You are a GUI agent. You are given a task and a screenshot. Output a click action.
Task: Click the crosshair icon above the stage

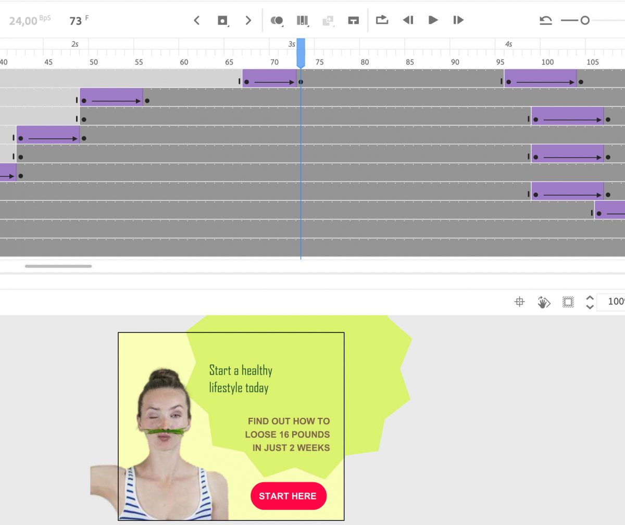click(x=519, y=302)
